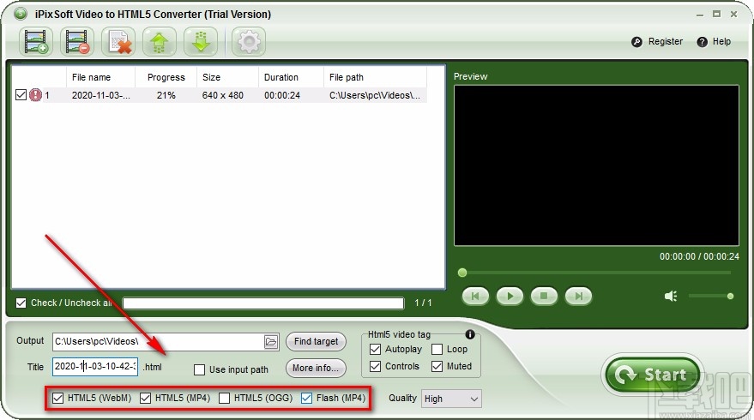Stop the preview playback
The width and height of the screenshot is (754, 420).
pyautogui.click(x=544, y=296)
